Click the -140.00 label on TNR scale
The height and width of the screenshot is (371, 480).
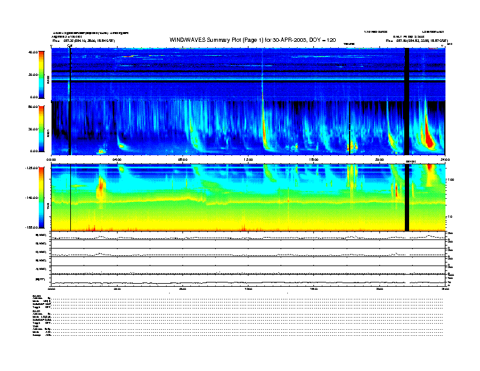[x=32, y=198]
